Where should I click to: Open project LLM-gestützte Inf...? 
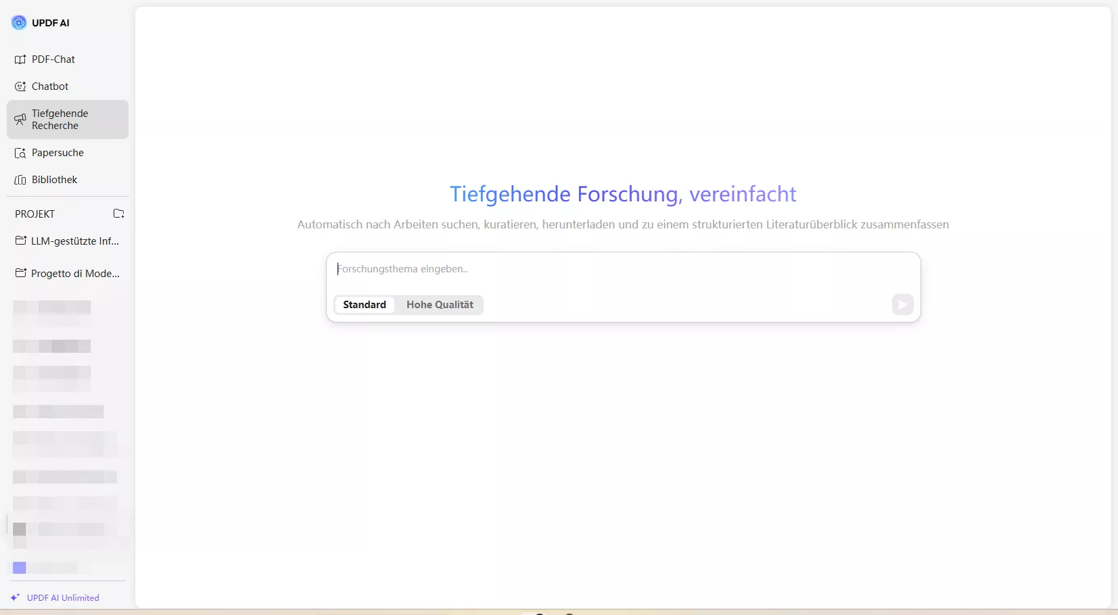click(x=68, y=241)
